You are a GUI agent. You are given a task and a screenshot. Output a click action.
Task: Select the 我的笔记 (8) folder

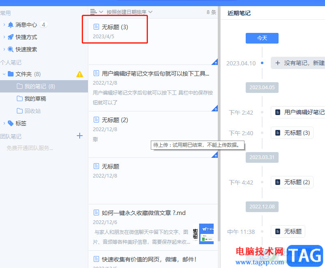pyautogui.click(x=44, y=86)
